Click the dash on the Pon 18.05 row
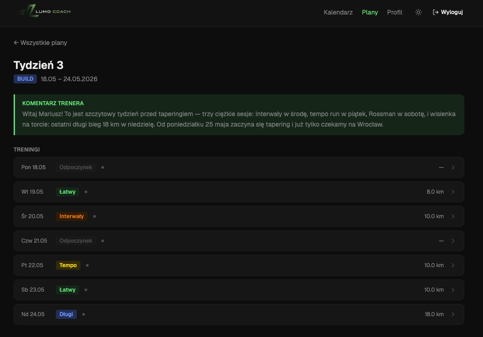 coord(441,167)
